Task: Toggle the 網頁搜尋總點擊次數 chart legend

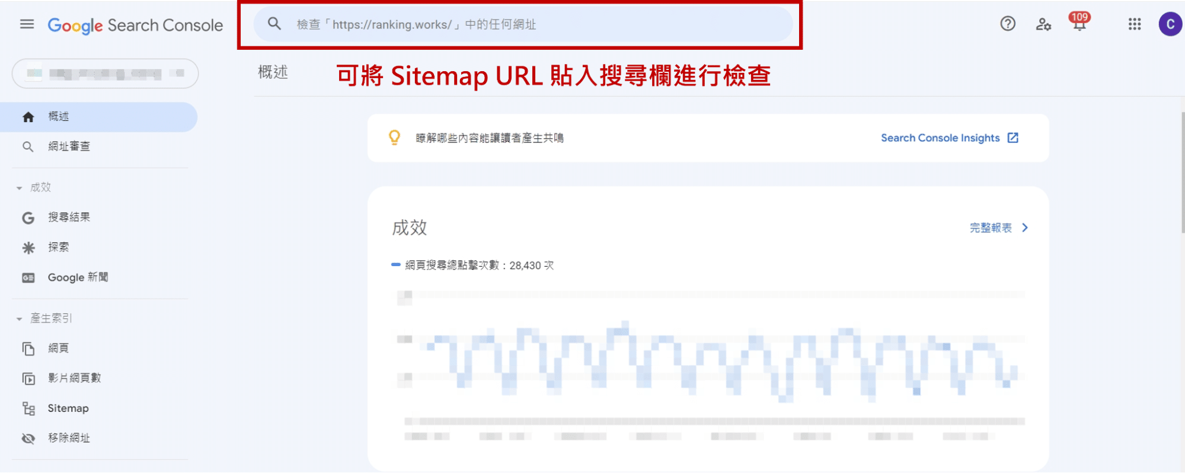Action: coord(472,266)
